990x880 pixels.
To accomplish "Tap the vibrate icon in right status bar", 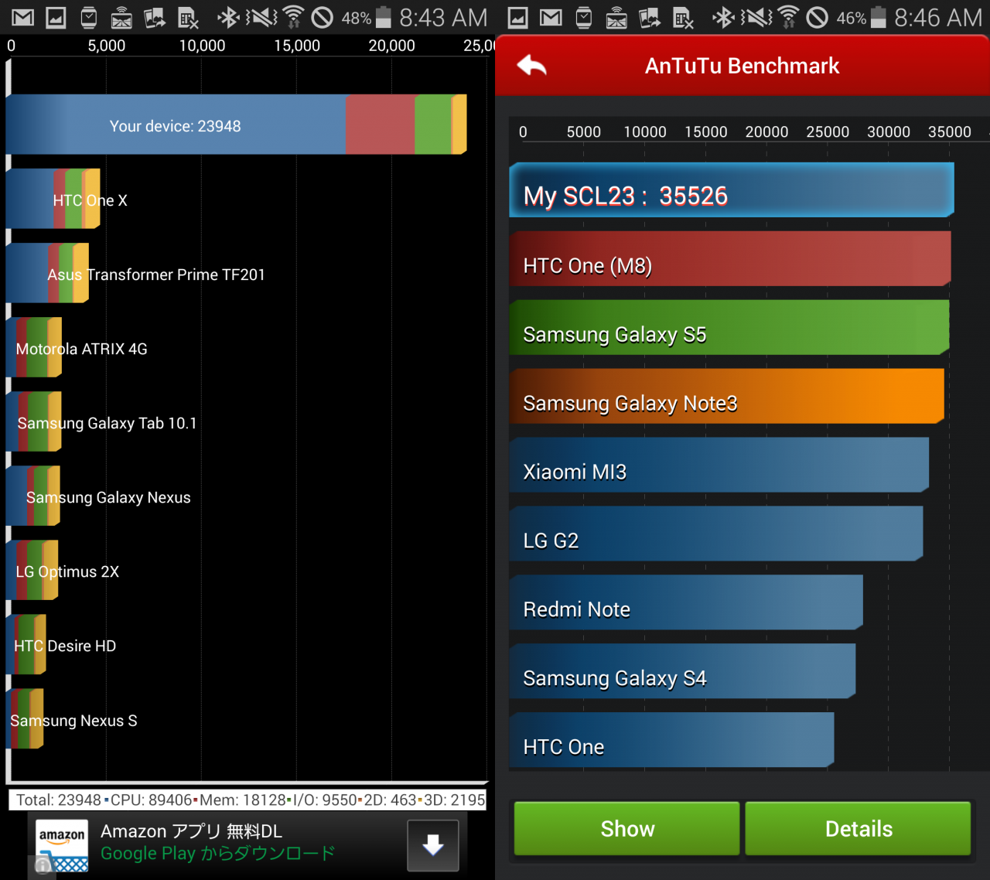I will tap(756, 17).
